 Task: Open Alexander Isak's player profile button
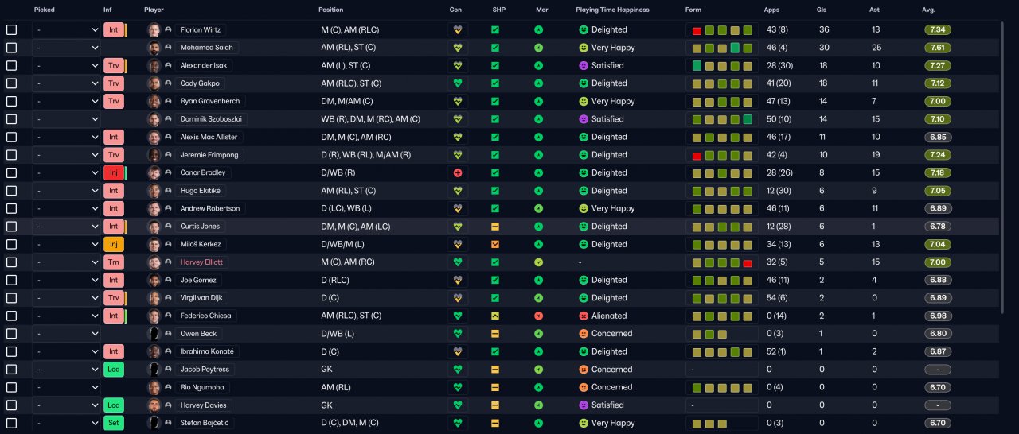click(x=201, y=65)
